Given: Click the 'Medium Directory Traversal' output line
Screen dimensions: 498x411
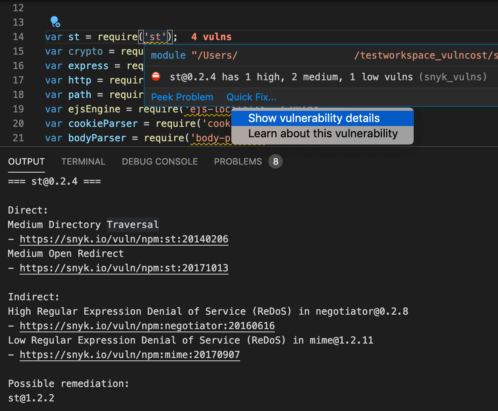Looking at the screenshot, I should coord(84,225).
